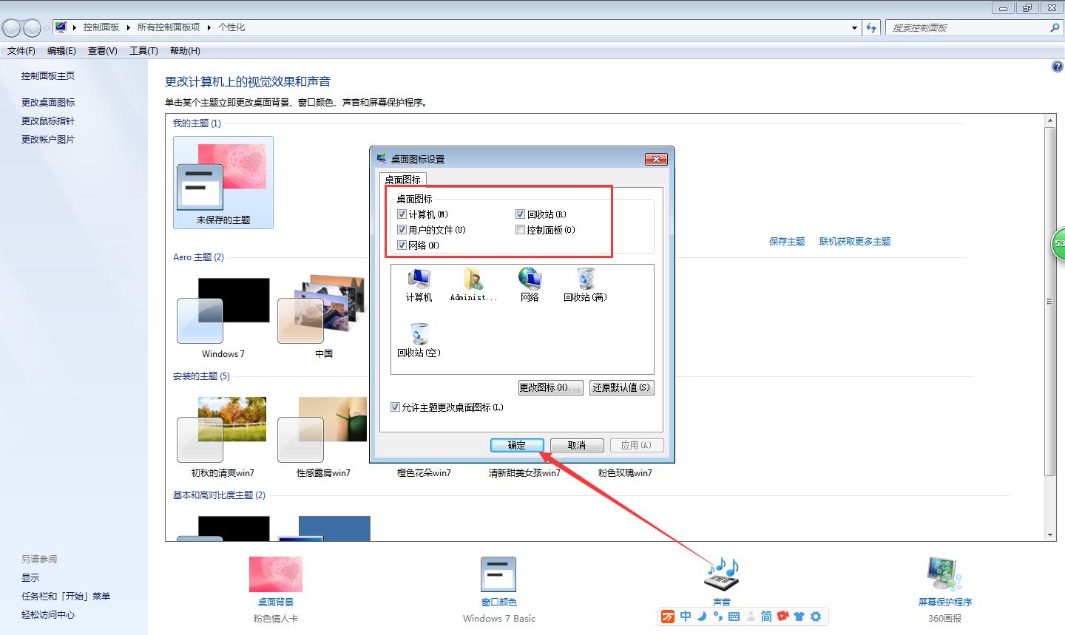Click the IME user account icon

coord(751,617)
